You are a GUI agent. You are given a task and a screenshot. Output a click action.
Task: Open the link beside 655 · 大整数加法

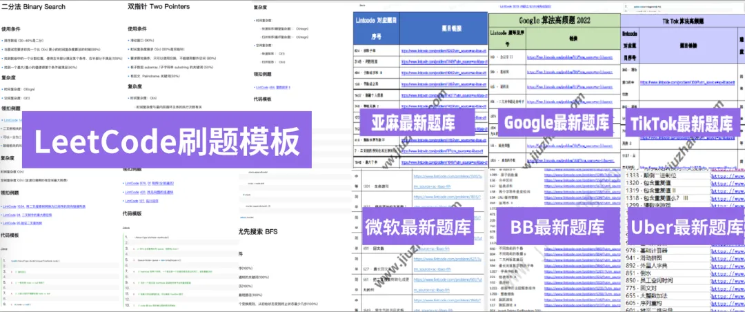[x=728, y=296]
